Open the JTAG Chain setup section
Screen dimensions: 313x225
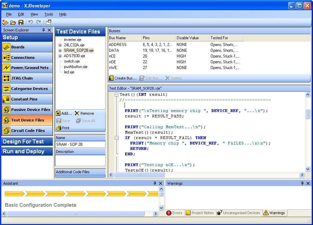click(x=27, y=78)
